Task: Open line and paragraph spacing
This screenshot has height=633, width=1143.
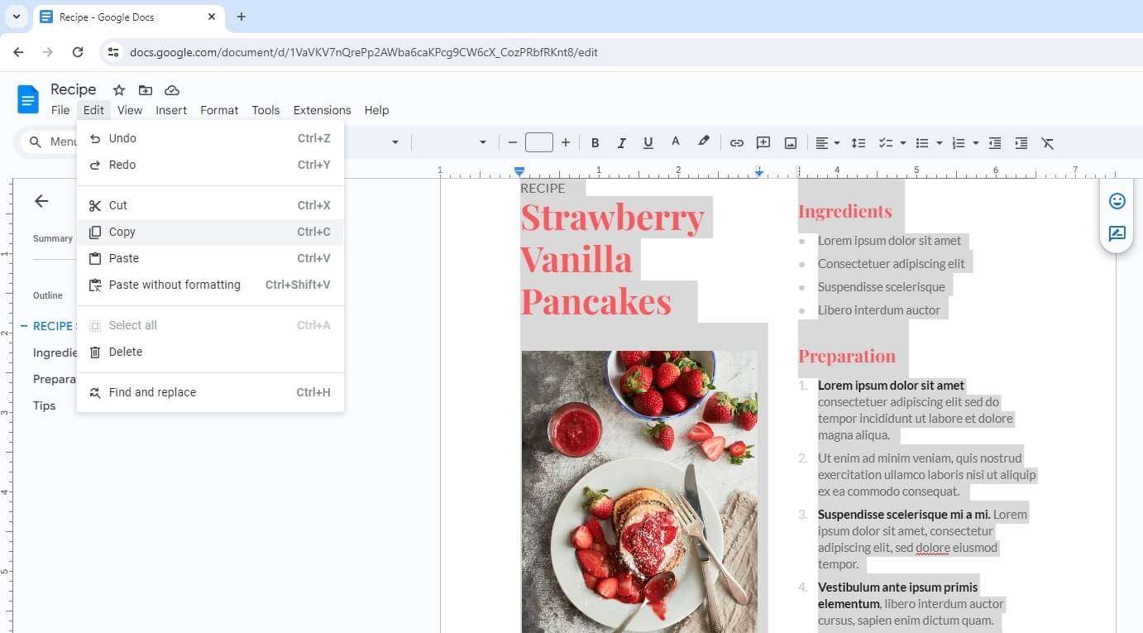Action: [858, 143]
